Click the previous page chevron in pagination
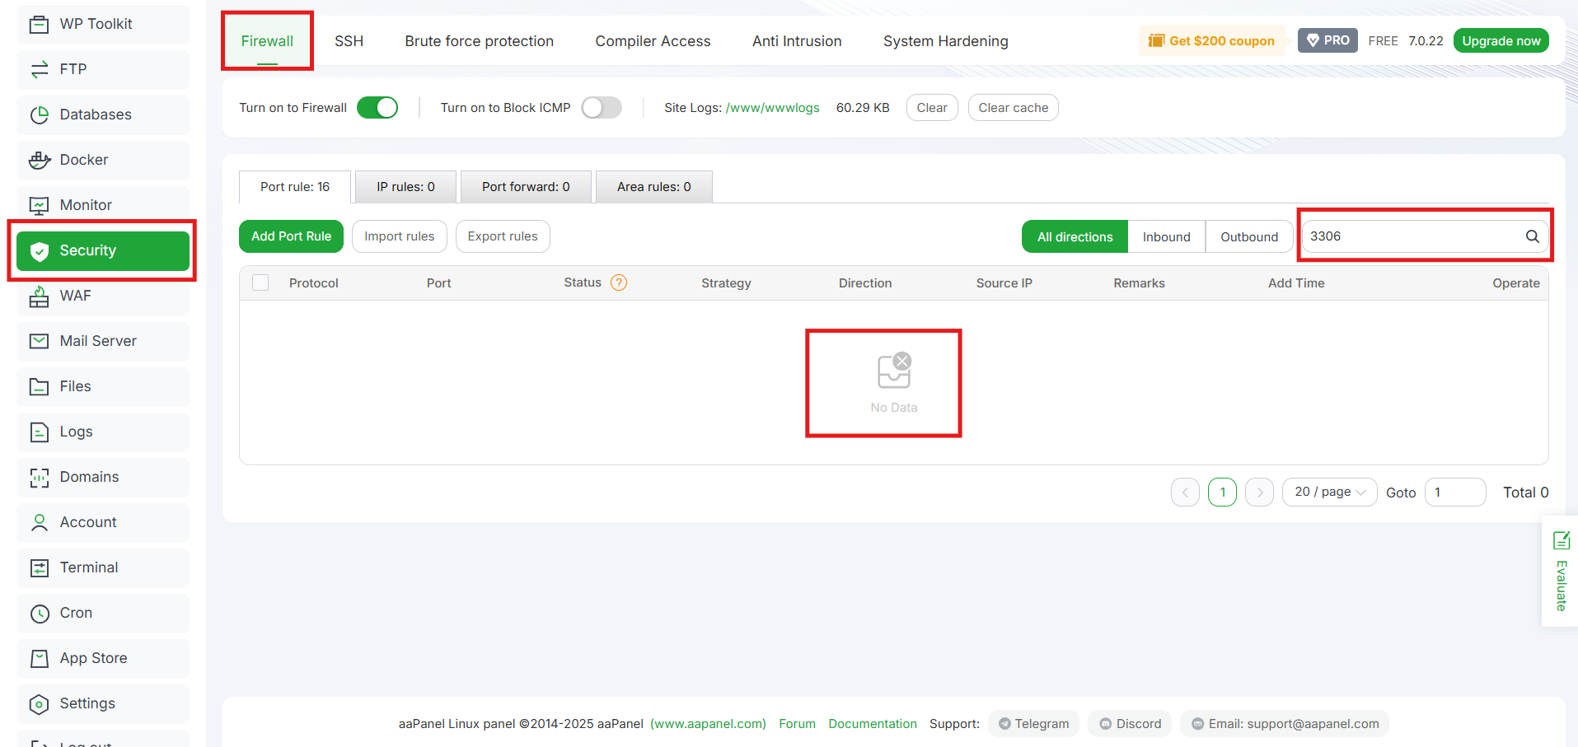The height and width of the screenshot is (747, 1578). click(x=1185, y=492)
